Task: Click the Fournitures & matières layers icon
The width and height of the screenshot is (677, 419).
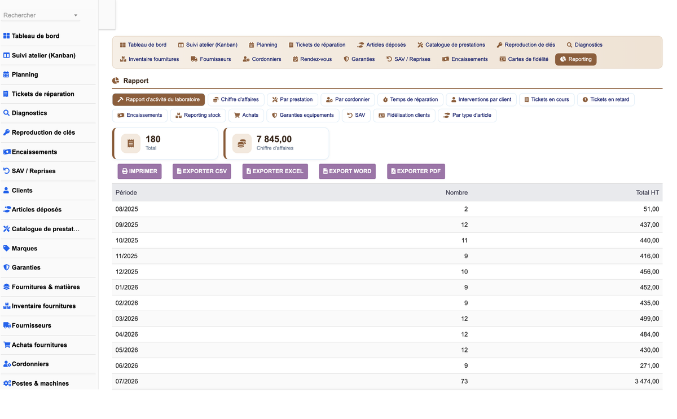Action: 7,286
